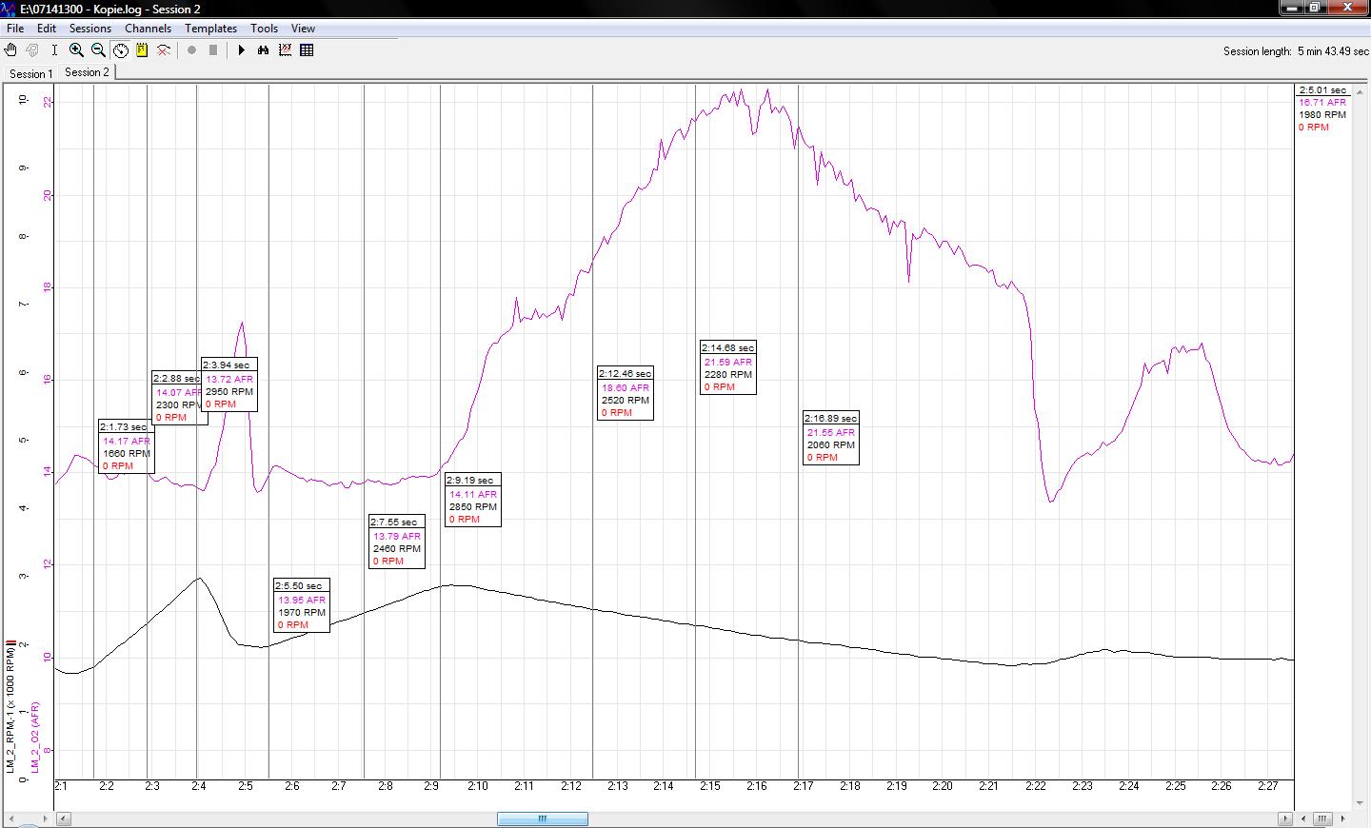Expand the View menu
Viewport: 1371px width, 828px height.
pos(303,29)
